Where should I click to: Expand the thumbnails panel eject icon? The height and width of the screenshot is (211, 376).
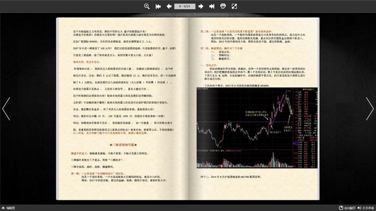3,208
